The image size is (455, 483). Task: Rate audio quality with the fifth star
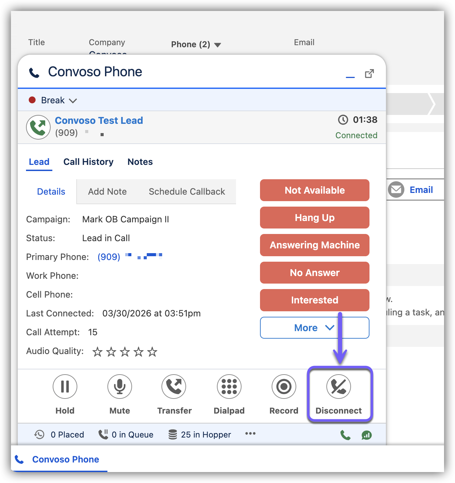click(x=152, y=352)
